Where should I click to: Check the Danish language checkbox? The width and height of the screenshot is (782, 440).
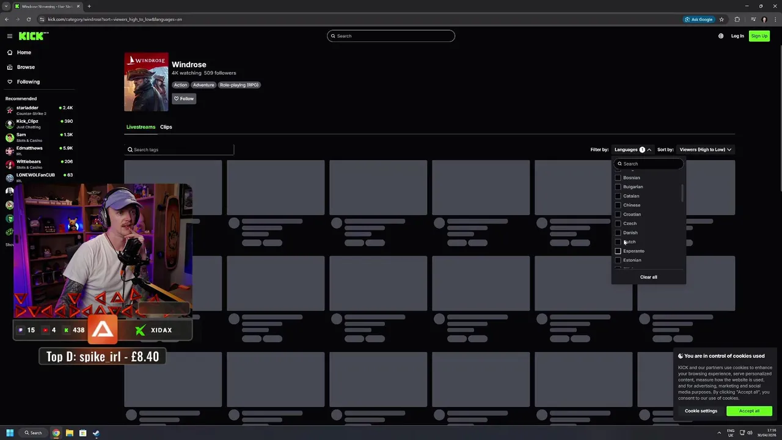(618, 233)
